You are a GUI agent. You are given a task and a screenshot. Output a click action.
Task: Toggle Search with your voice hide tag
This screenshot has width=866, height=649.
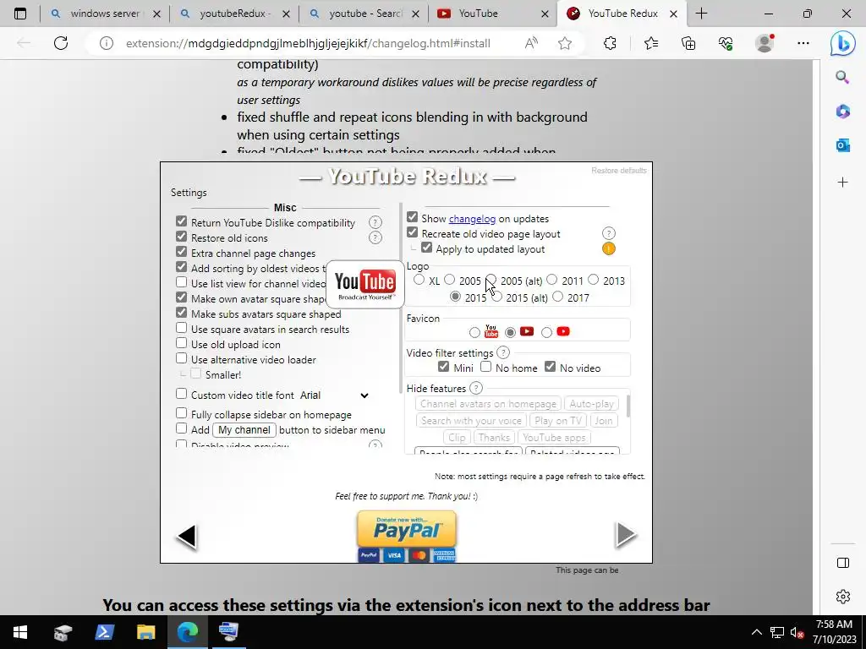[x=471, y=421]
